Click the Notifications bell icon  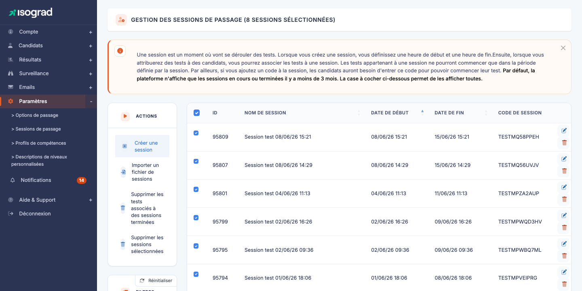tap(13, 180)
